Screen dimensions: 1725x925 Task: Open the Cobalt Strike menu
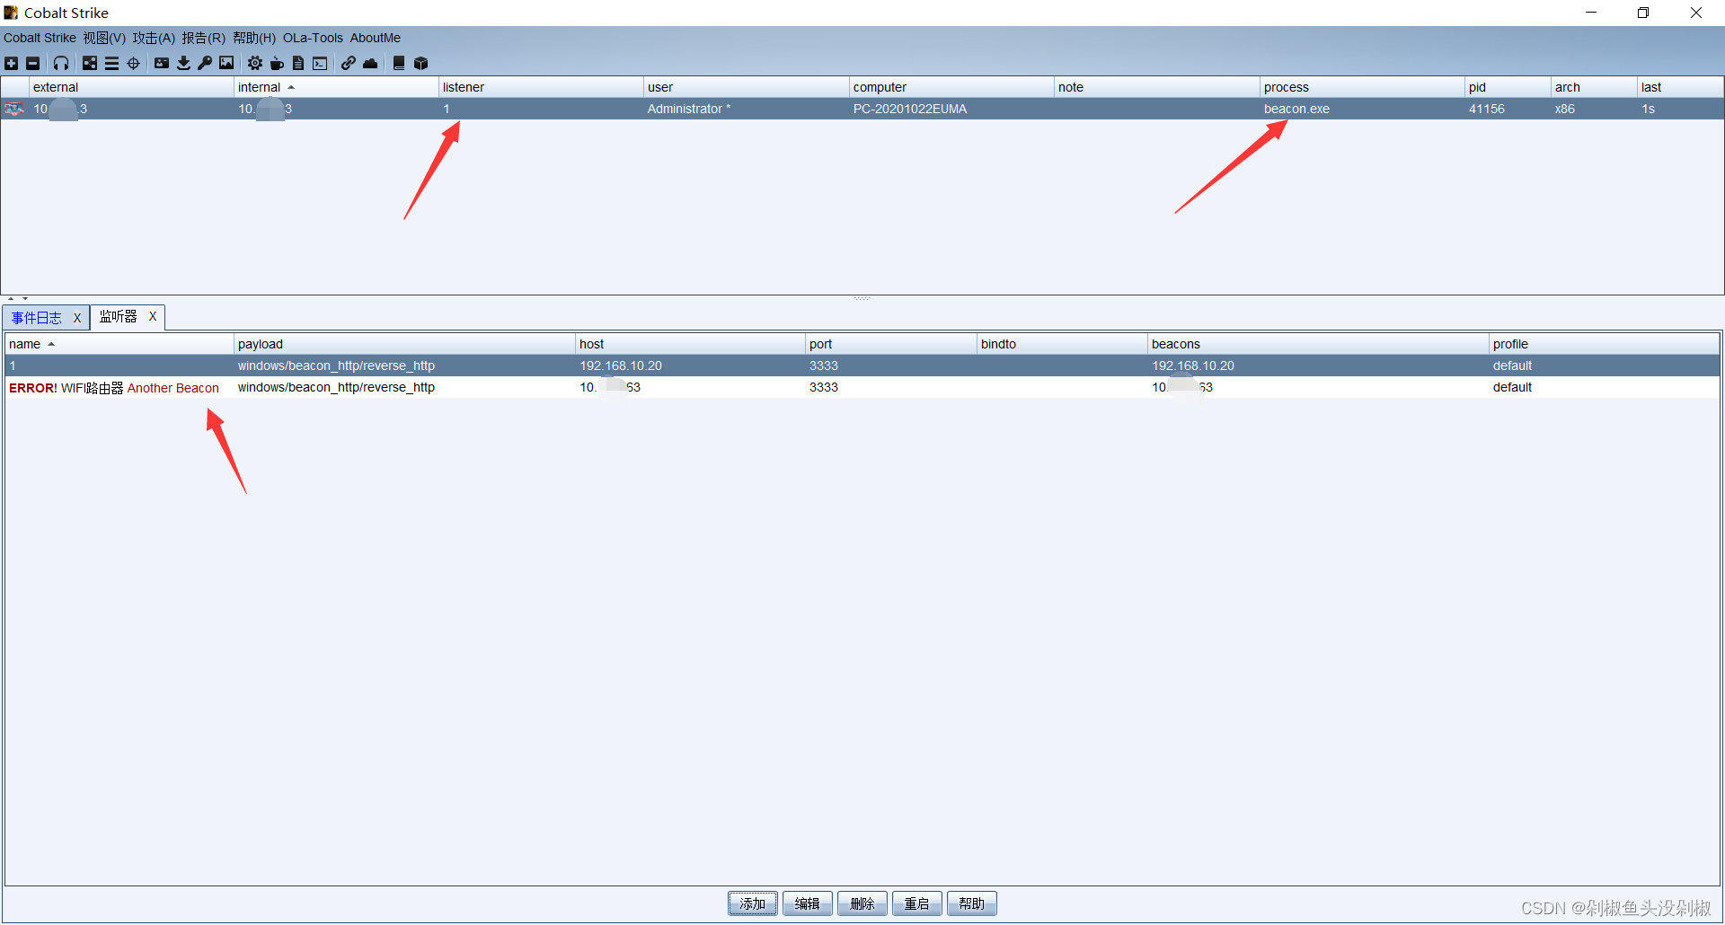coord(40,38)
